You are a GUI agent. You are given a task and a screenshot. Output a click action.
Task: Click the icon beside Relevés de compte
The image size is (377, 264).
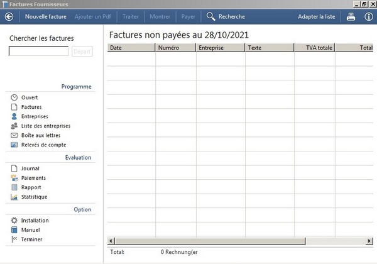(x=14, y=145)
